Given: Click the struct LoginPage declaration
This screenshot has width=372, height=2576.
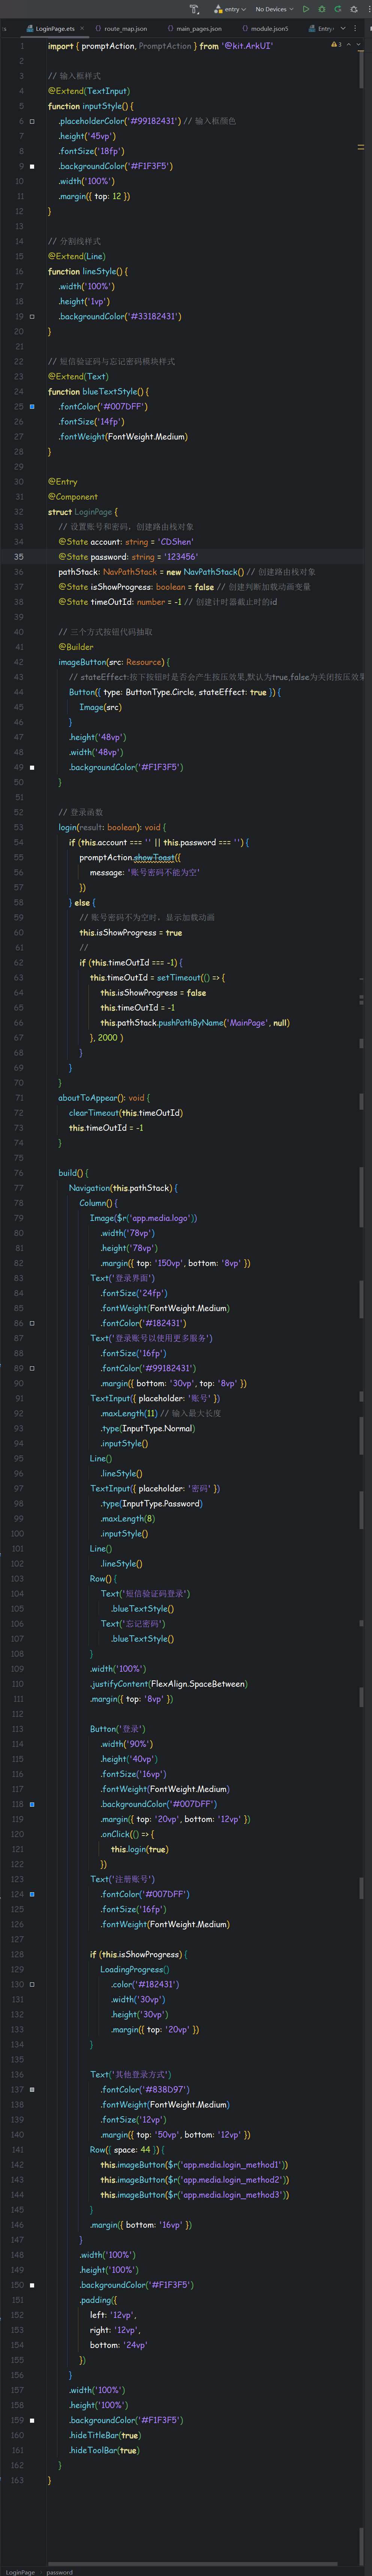Looking at the screenshot, I should pyautogui.click(x=83, y=512).
